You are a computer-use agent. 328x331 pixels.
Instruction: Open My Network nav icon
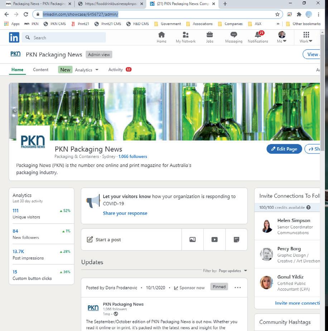coord(185,35)
